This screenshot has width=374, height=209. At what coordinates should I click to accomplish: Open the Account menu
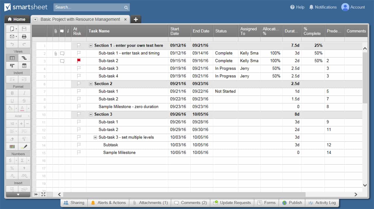click(x=353, y=7)
